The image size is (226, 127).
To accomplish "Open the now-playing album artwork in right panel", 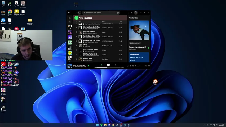I will pyautogui.click(x=139, y=30).
